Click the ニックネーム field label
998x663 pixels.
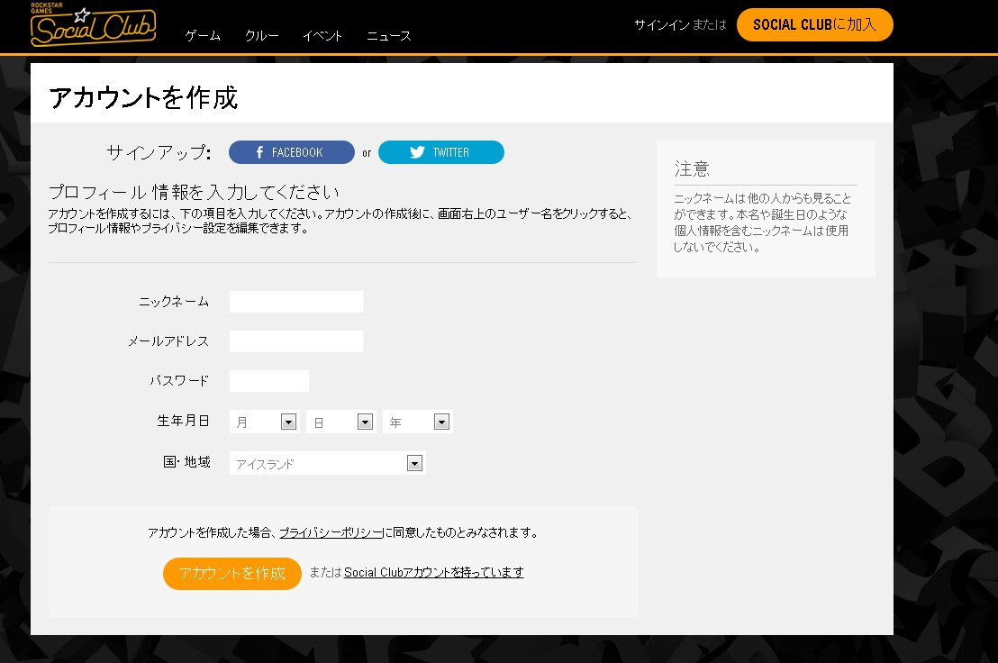tap(174, 302)
